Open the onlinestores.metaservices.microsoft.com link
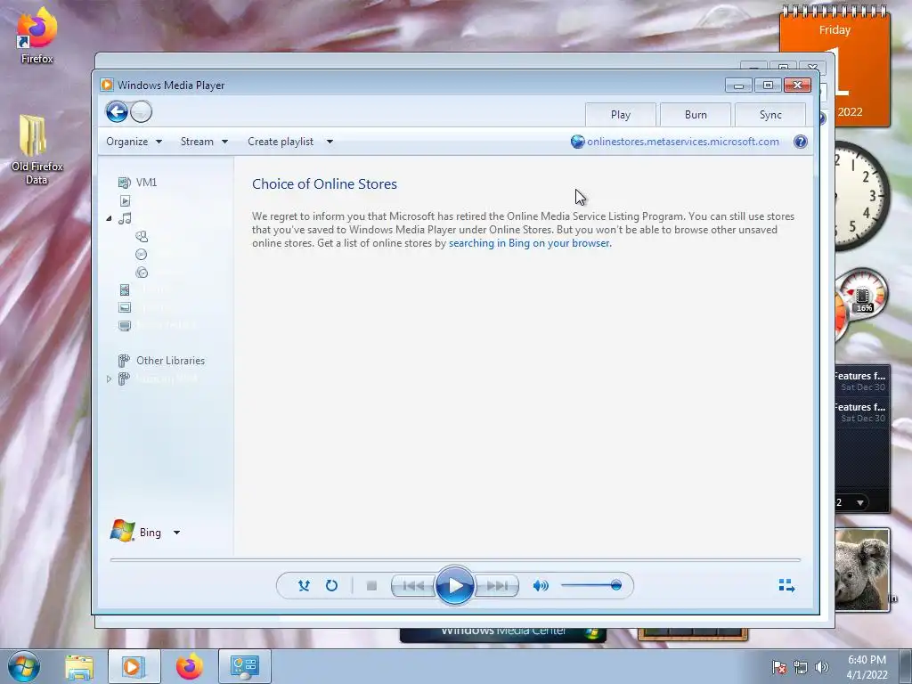This screenshot has height=684, width=912. [x=683, y=142]
